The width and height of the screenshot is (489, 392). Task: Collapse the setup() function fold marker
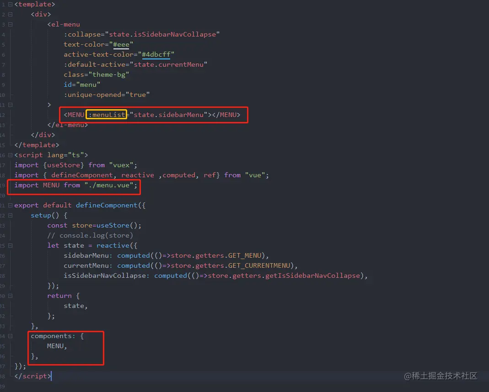click(x=10, y=216)
